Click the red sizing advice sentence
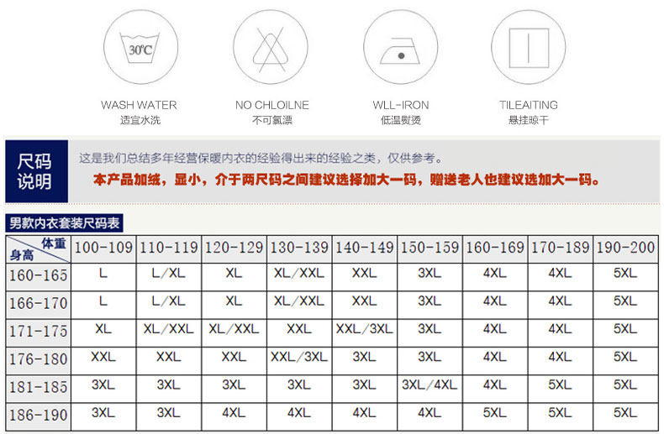This screenshot has width=664, height=434. click(x=346, y=180)
